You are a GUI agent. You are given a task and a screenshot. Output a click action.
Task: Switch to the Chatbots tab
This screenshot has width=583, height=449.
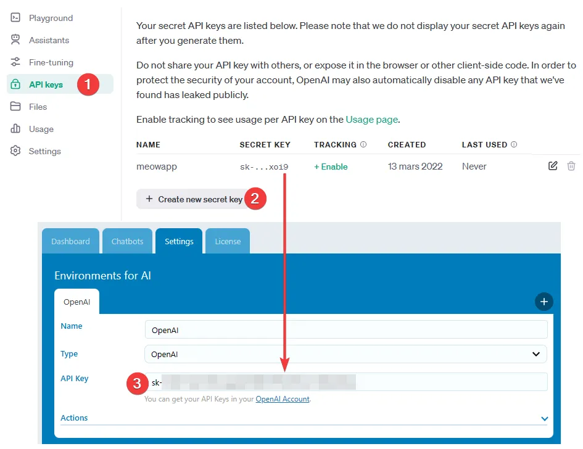coord(127,241)
